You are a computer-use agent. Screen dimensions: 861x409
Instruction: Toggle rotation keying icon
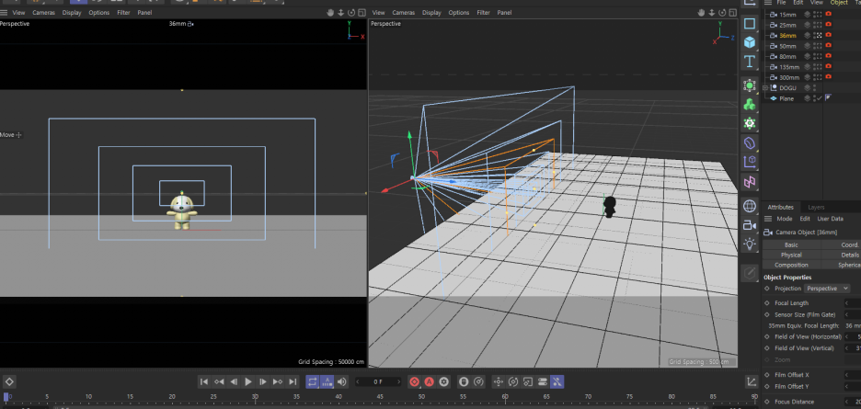[x=513, y=381]
